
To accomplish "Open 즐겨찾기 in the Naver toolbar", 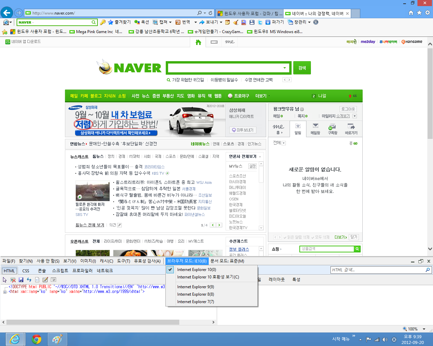I will (119, 22).
